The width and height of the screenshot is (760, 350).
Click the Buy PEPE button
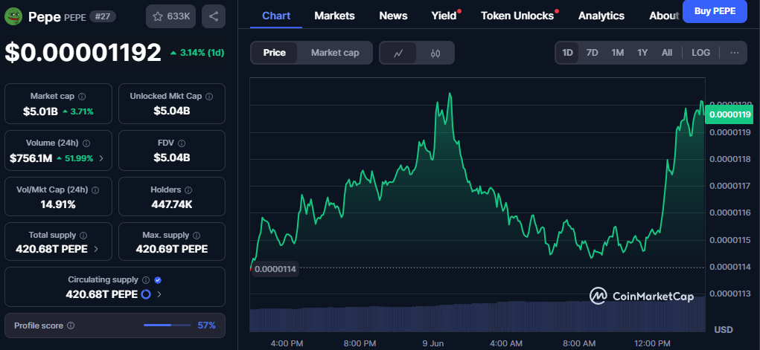click(x=715, y=12)
